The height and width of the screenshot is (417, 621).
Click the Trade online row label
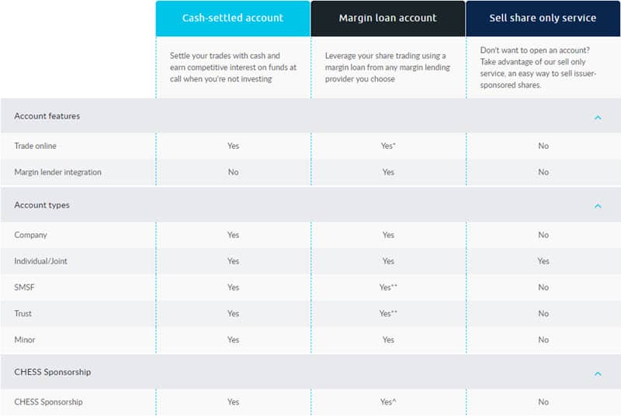35,146
